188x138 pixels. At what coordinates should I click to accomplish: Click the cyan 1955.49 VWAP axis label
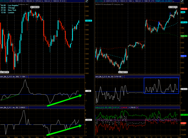(x=184, y=22)
